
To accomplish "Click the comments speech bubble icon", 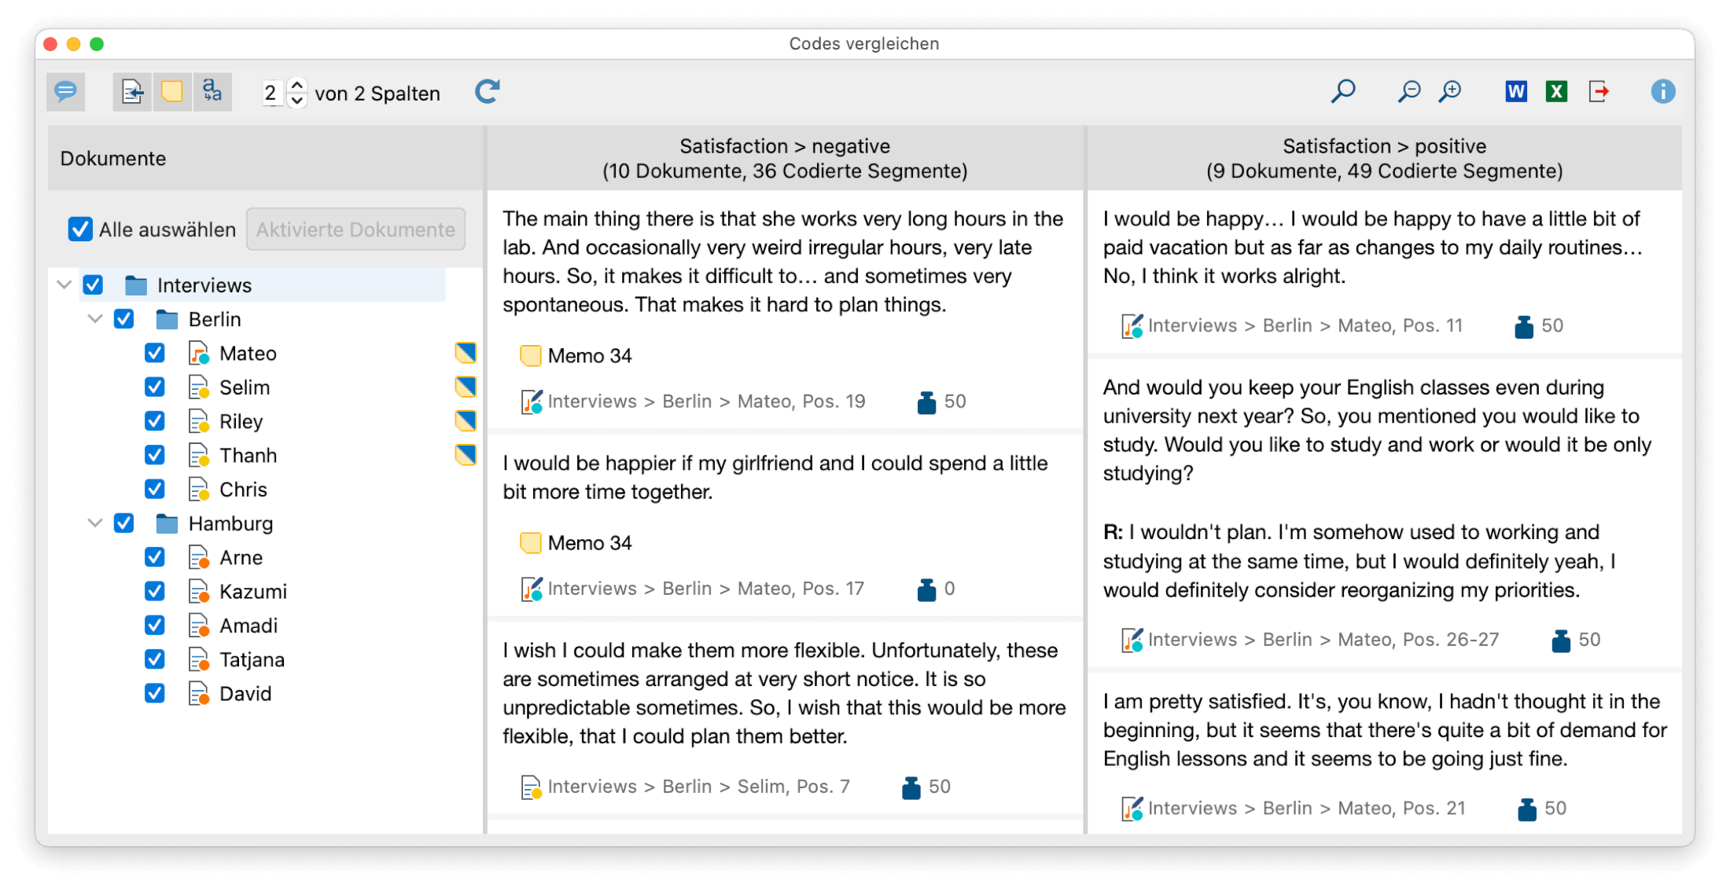I will (x=65, y=92).
